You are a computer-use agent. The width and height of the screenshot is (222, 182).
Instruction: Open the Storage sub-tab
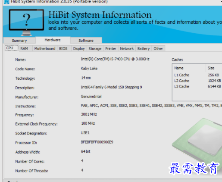(95, 49)
